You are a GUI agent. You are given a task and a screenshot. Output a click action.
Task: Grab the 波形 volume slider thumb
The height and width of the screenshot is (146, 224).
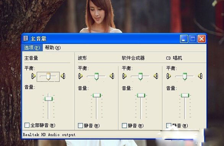97,95
